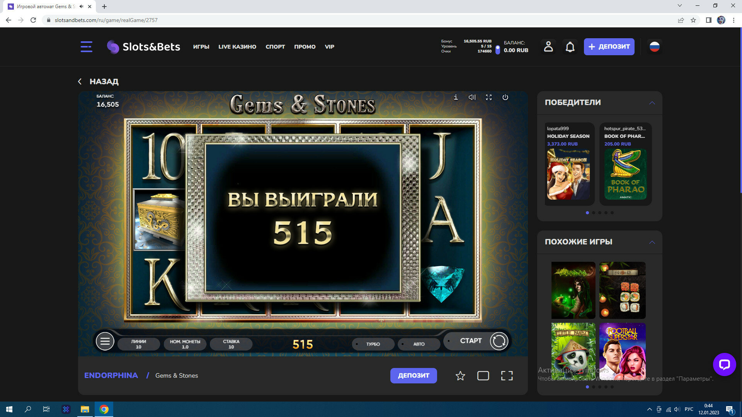Add Gems & Stones to favorites star

click(x=460, y=376)
